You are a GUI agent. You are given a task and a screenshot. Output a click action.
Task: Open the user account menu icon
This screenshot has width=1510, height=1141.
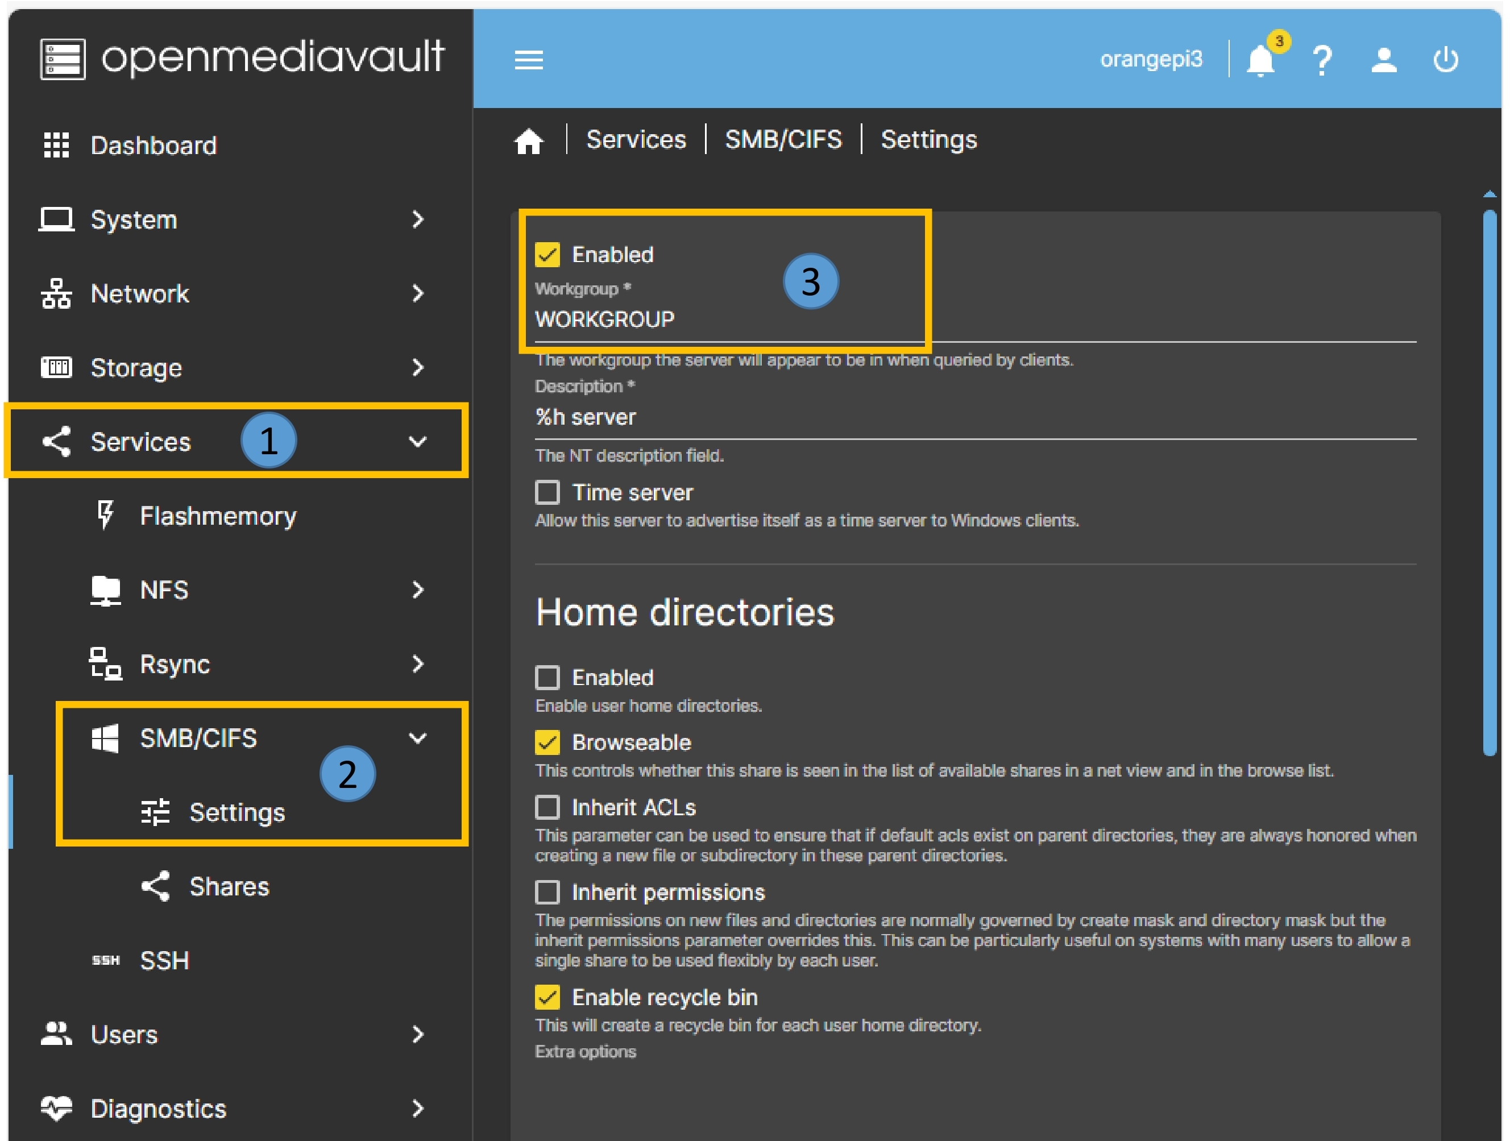tap(1384, 60)
